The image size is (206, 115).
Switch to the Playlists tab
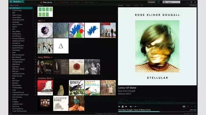pos(75,2)
